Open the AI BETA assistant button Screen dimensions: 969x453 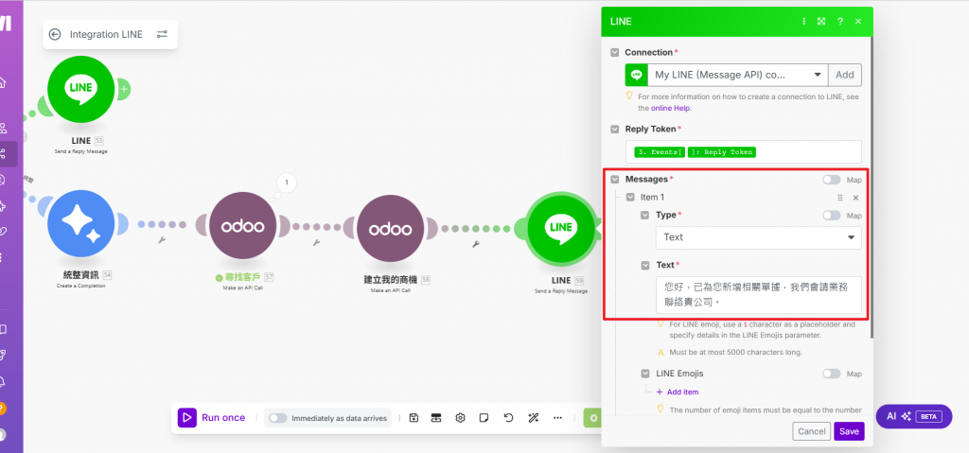[913, 416]
